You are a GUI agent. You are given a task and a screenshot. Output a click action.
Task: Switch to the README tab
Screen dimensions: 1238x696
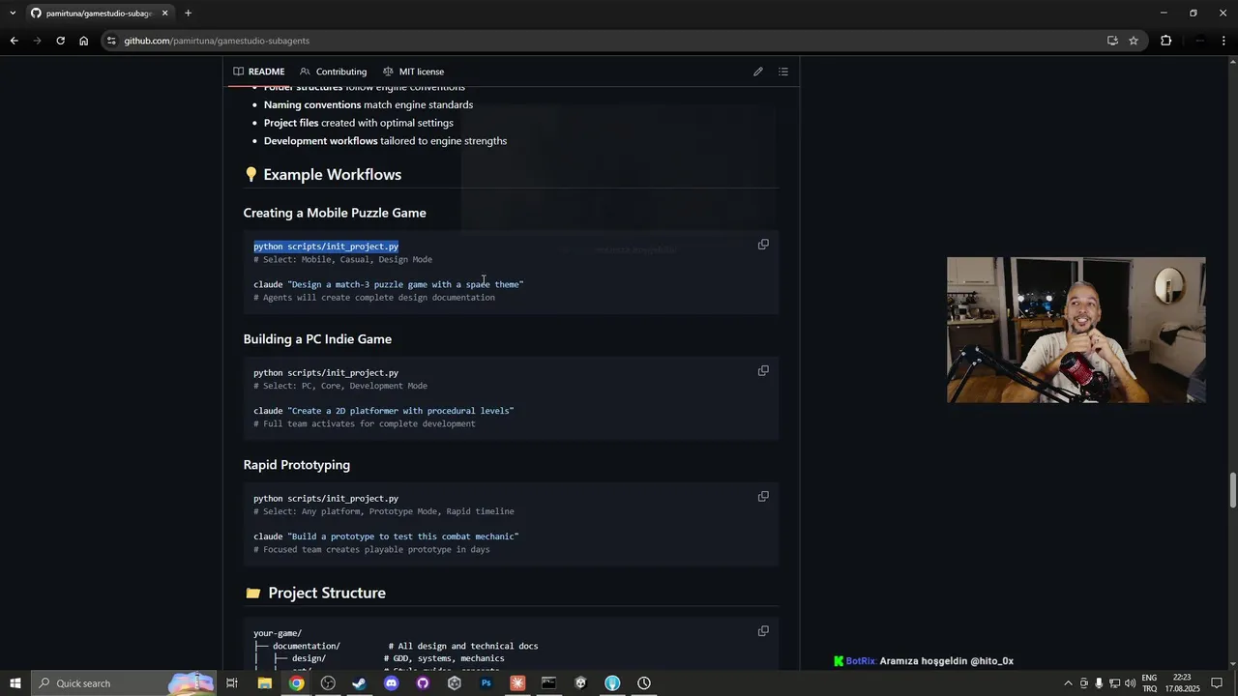coord(259,72)
